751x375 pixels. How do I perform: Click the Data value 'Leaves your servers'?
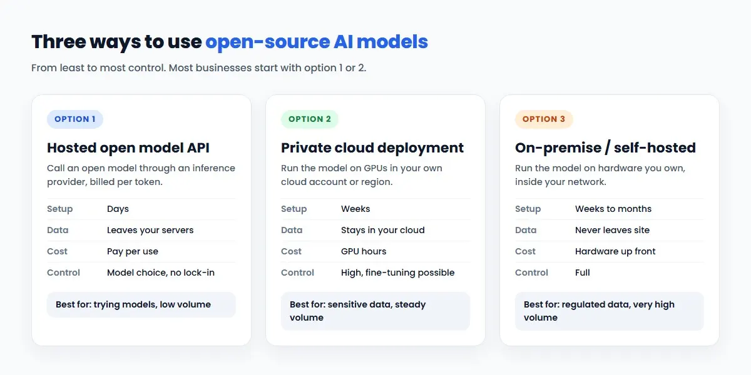click(150, 230)
